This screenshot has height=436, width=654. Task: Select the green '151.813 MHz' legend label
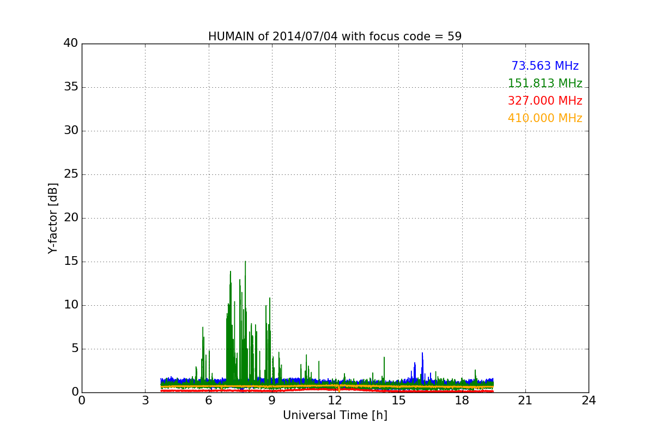(545, 83)
